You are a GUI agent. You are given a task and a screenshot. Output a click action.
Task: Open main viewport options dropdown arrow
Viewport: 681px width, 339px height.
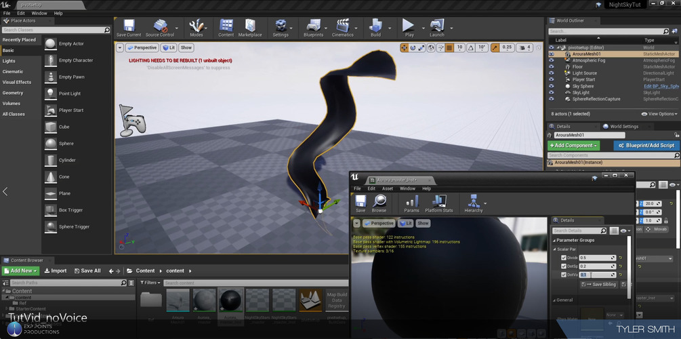click(120, 48)
